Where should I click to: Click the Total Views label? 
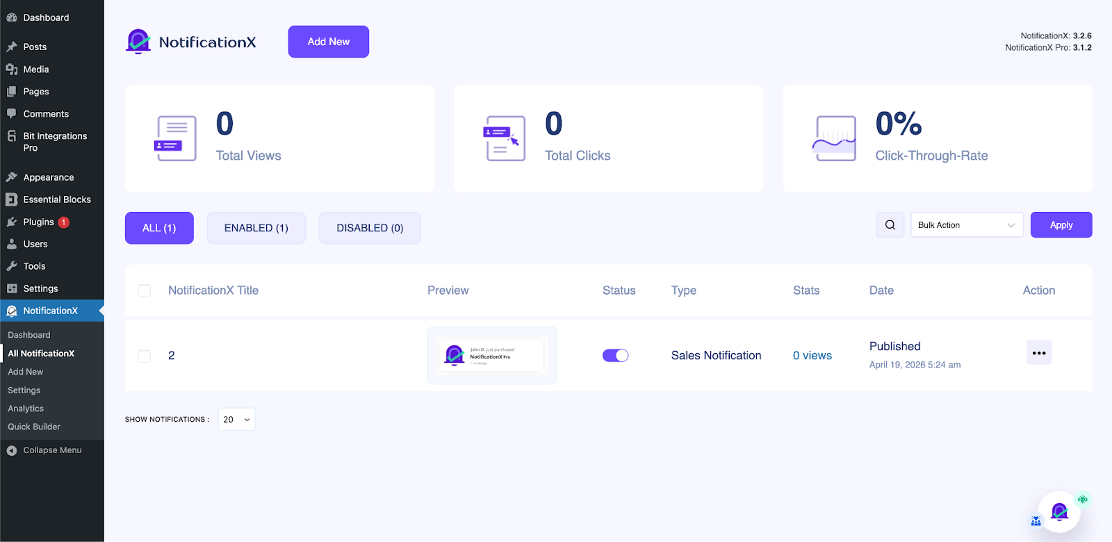(249, 156)
